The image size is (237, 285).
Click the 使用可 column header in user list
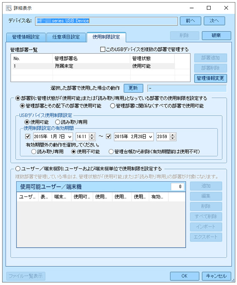tap(82, 197)
